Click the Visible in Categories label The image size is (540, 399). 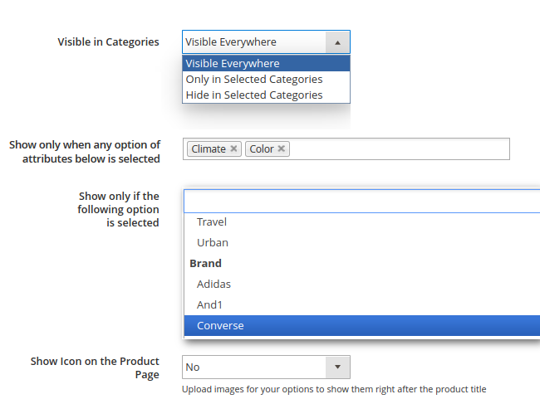click(x=108, y=42)
